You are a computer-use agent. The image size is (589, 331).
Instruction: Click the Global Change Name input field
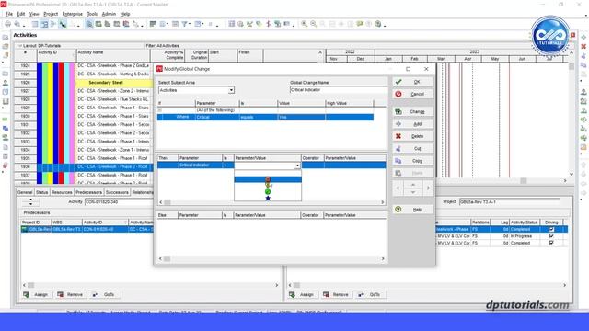tap(338, 90)
